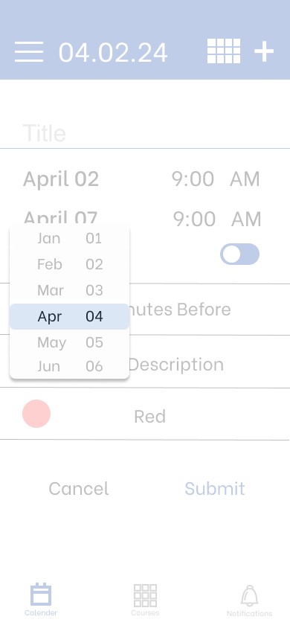Select Jan 01 in date picker

pos(70,238)
